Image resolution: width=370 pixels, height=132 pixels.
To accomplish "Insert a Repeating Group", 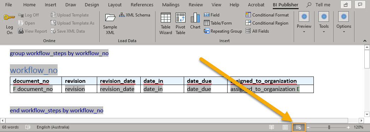I will (x=223, y=31).
